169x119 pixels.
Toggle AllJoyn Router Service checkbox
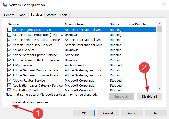coord(9,80)
